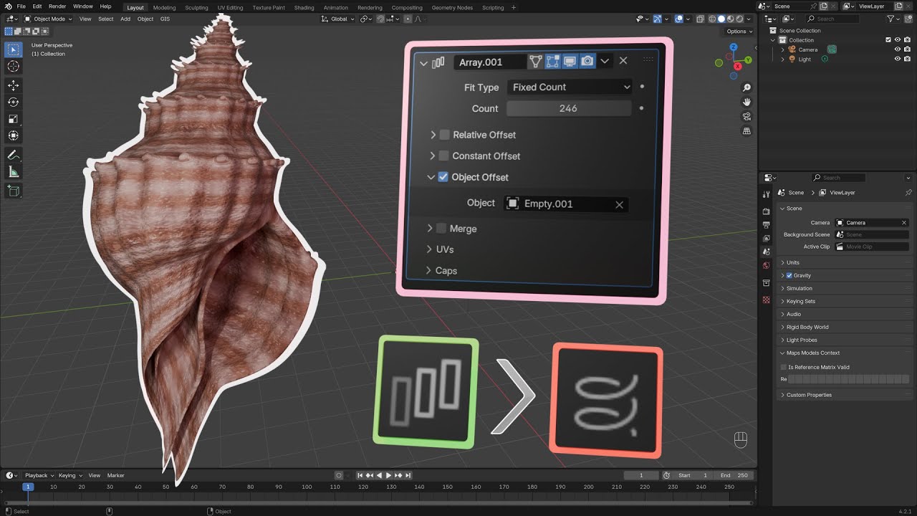The width and height of the screenshot is (917, 516).
Task: Open the World properties tab
Action: (766, 265)
